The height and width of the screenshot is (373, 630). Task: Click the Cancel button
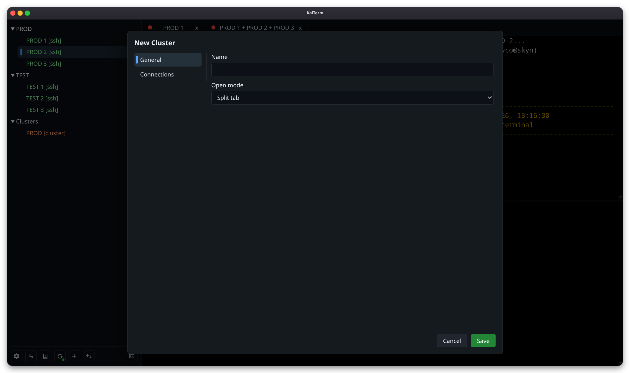coord(452,341)
